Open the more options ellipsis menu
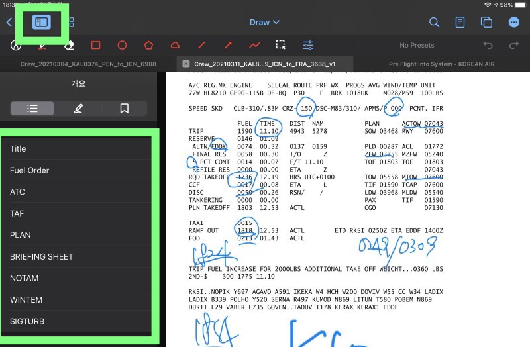Image resolution: width=530 pixels, height=347 pixels. coord(514,23)
